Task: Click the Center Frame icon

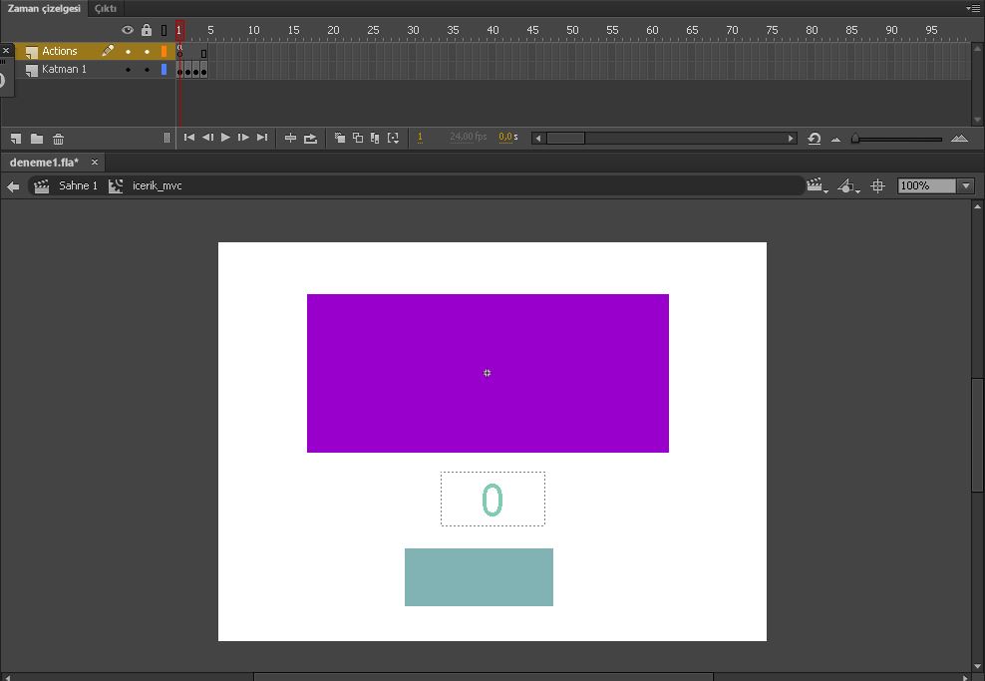Action: click(x=290, y=139)
